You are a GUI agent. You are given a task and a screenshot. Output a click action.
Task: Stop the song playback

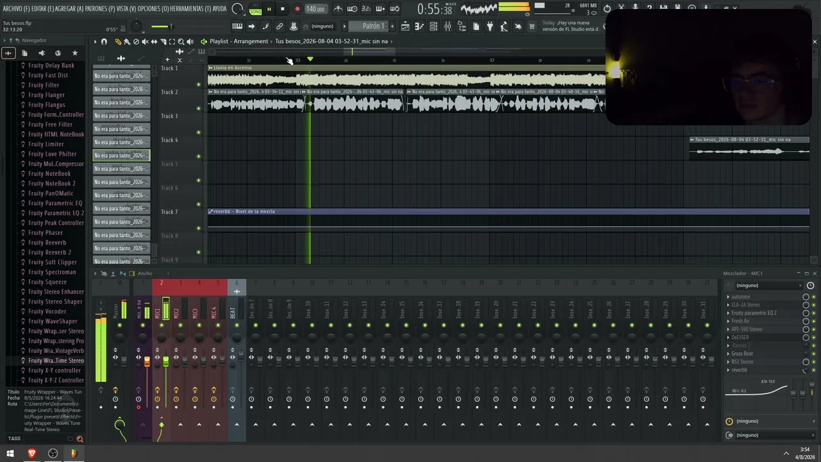(282, 9)
